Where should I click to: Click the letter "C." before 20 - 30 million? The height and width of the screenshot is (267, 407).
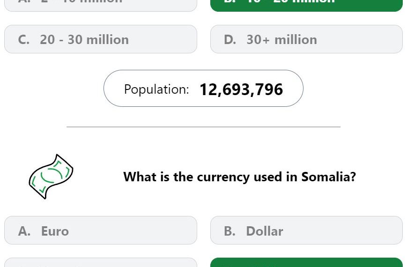(24, 40)
